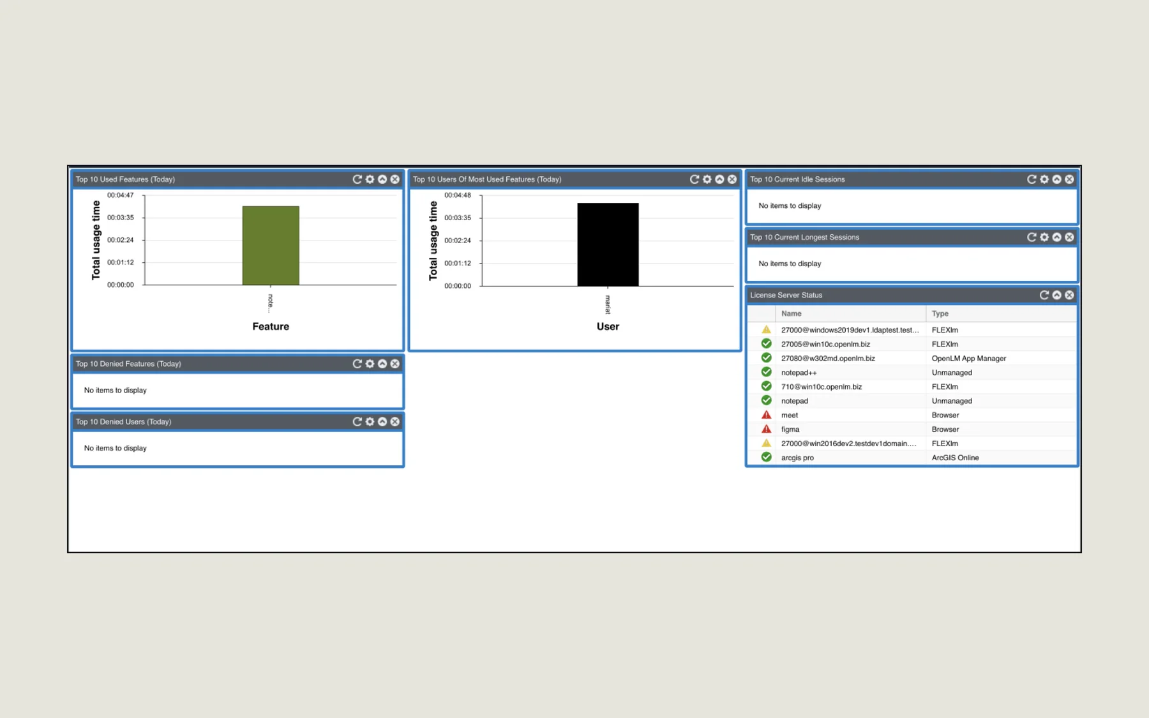Click red error icon for meet row
Image resolution: width=1149 pixels, height=718 pixels.
point(766,415)
